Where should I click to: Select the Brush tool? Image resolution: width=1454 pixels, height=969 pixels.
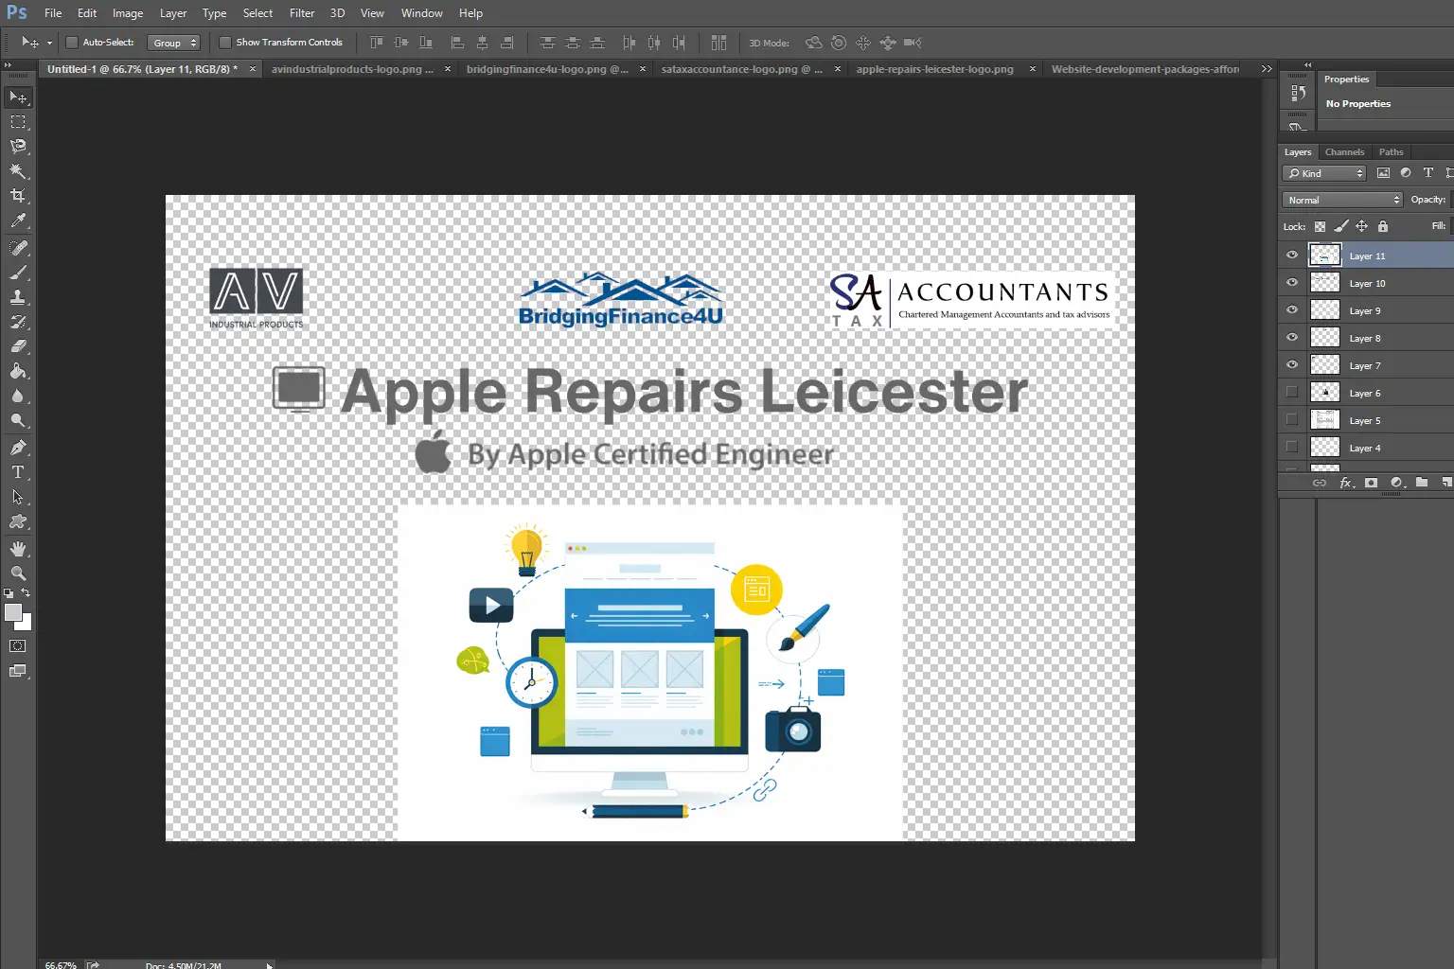point(18,273)
